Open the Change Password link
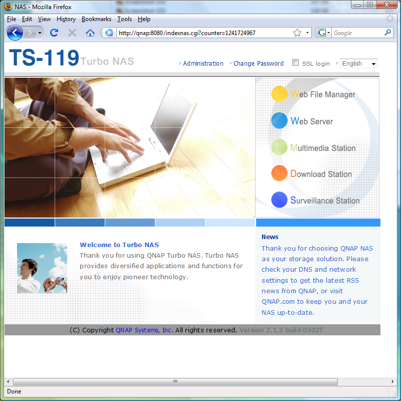 coord(258,64)
